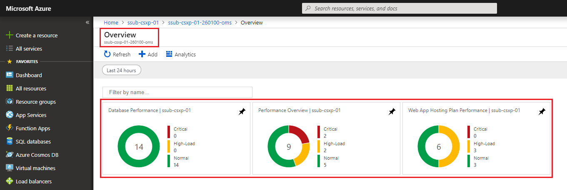Click High-Load value 3 in Web App Hosting tile
The width and height of the screenshot is (567, 190).
point(475,151)
